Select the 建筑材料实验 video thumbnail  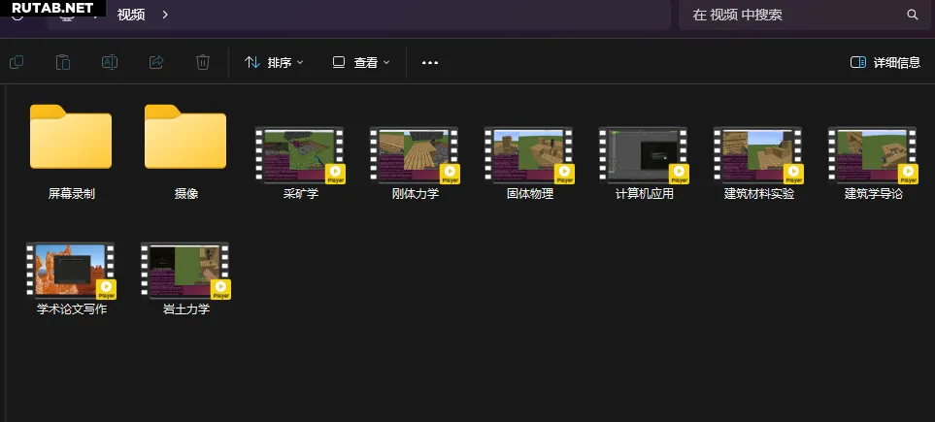pos(758,155)
